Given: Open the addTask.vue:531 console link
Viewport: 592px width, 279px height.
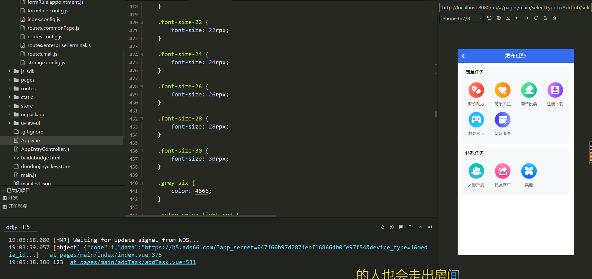Looking at the screenshot, I should tap(133, 262).
